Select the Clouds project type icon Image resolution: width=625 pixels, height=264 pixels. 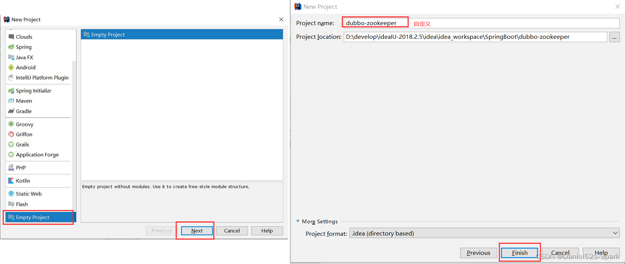(11, 37)
